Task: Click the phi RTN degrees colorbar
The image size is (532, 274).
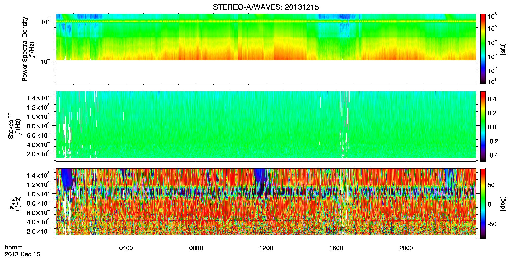Action: [x=483, y=204]
